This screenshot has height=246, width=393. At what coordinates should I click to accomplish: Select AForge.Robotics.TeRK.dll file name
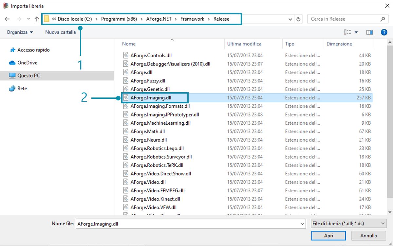(x=157, y=165)
